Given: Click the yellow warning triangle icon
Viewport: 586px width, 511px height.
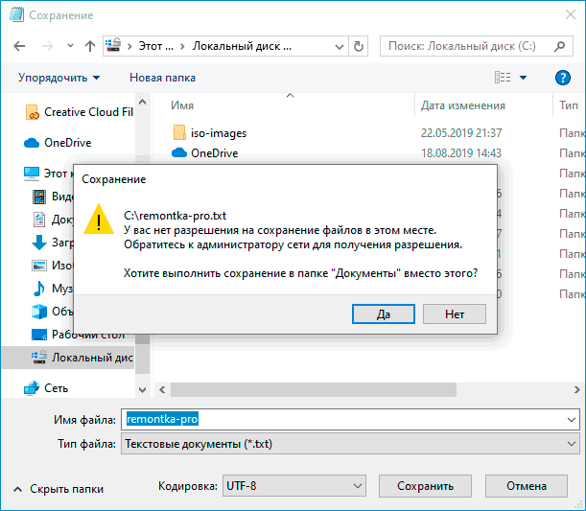Looking at the screenshot, I should tap(98, 220).
